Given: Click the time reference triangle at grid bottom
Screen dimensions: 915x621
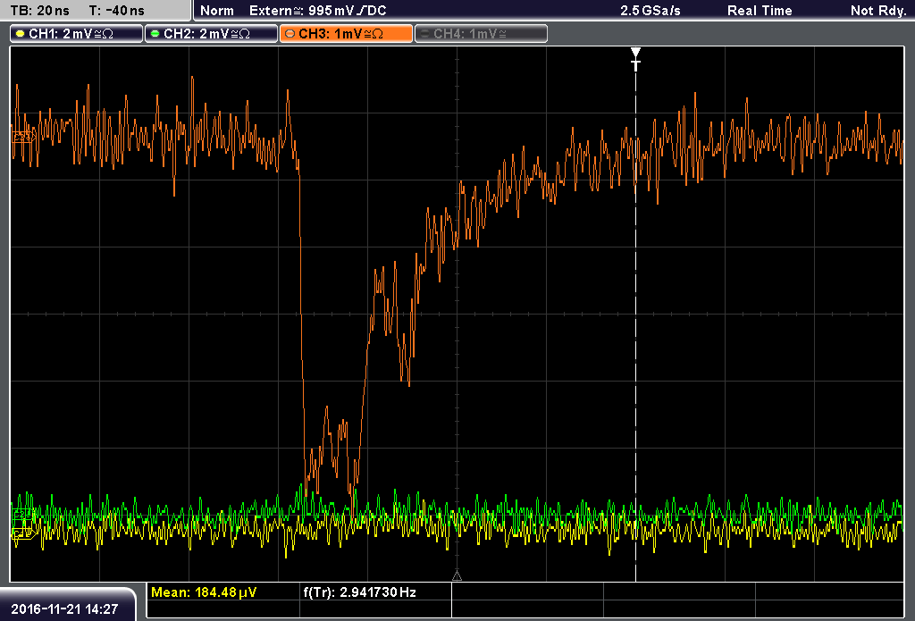Looking at the screenshot, I should (457, 576).
